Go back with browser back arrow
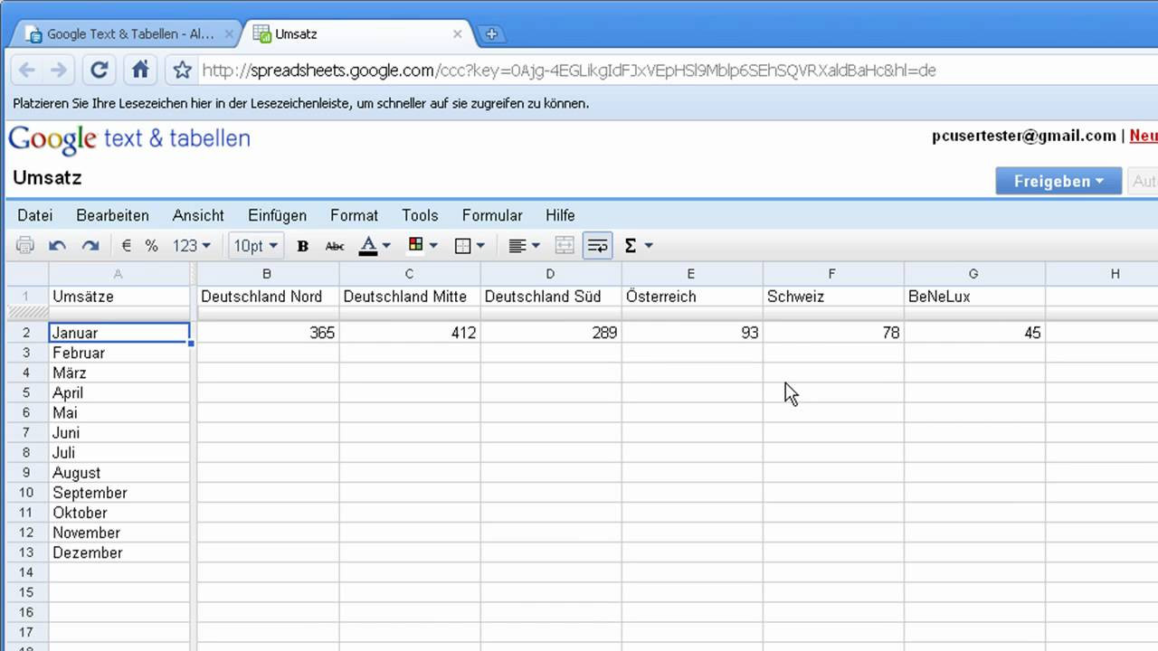 [27, 70]
